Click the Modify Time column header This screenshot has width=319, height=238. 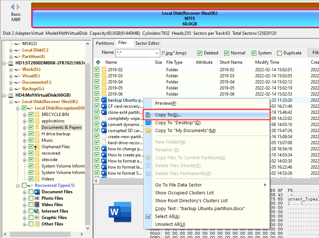coord(267,62)
